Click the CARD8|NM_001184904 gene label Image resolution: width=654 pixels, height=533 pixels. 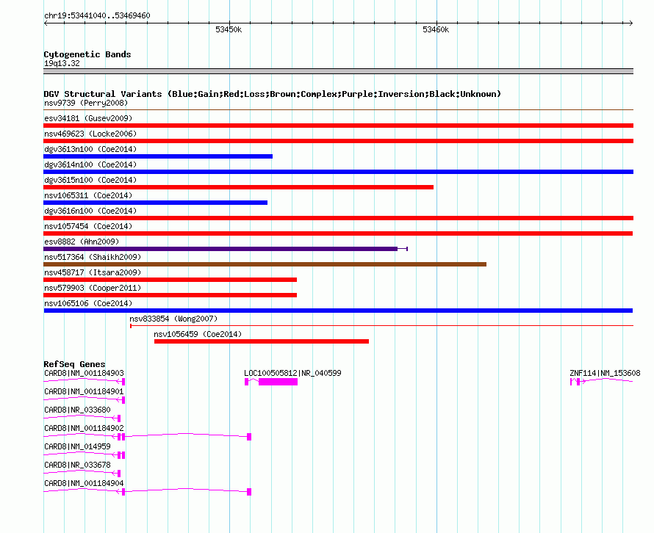click(x=84, y=483)
